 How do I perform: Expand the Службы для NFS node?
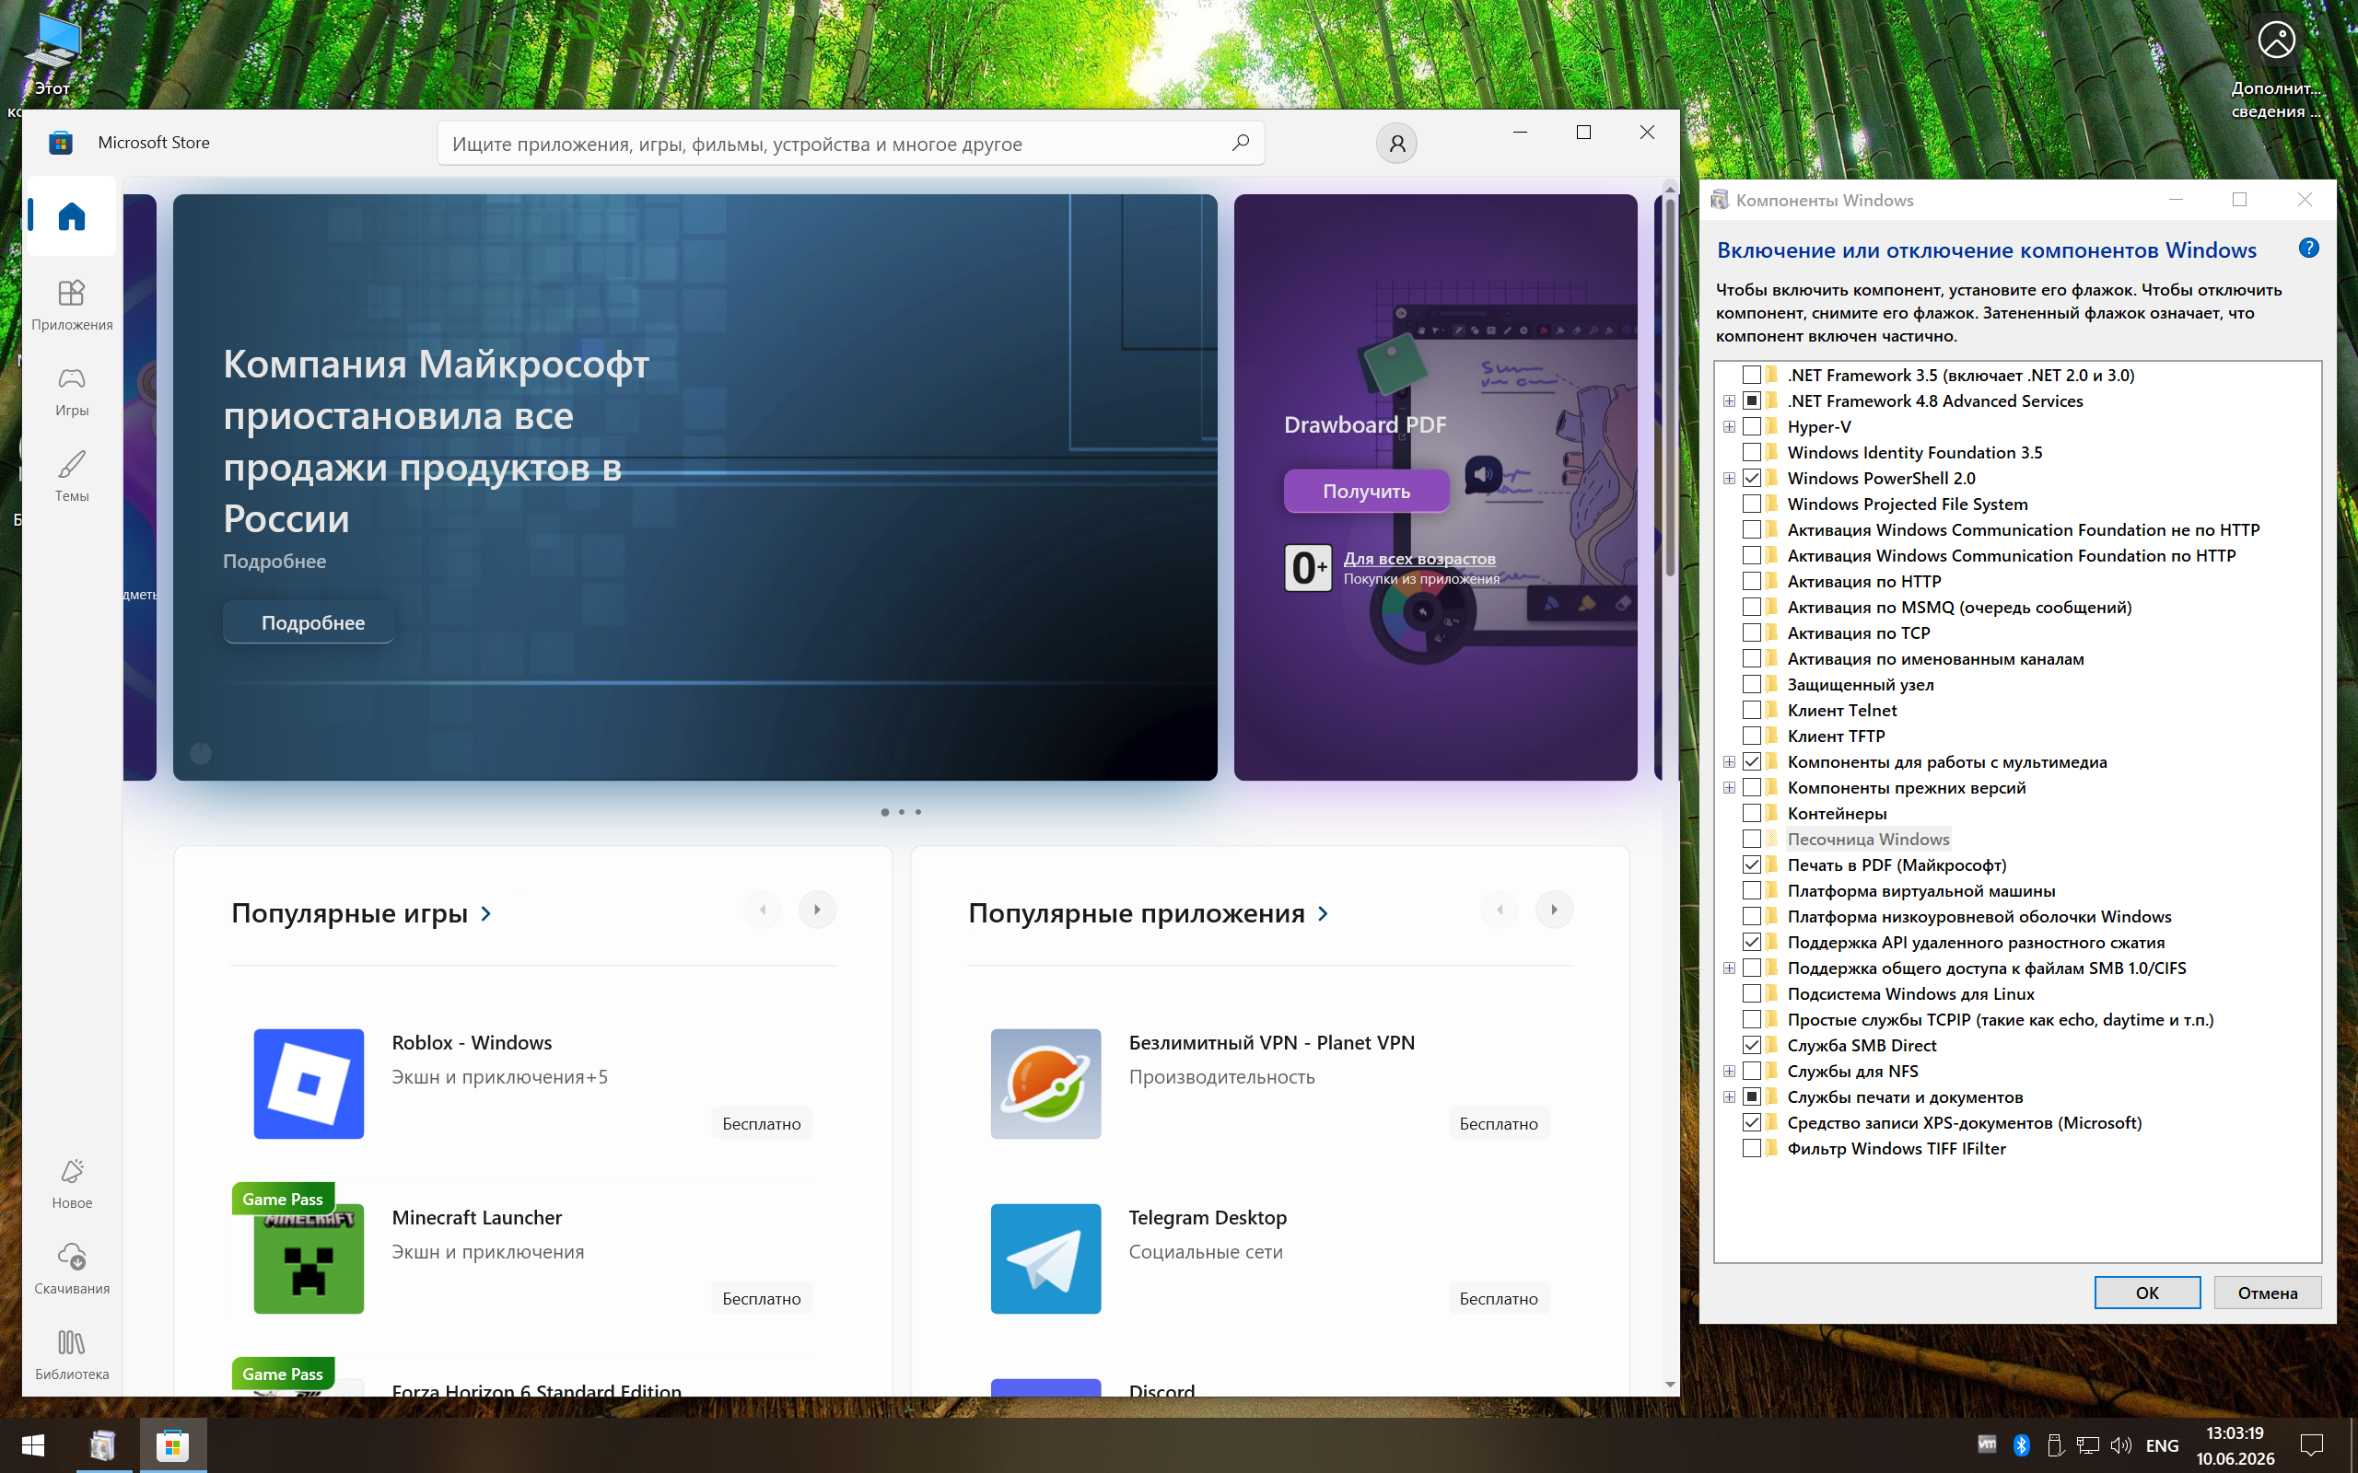(1729, 1072)
